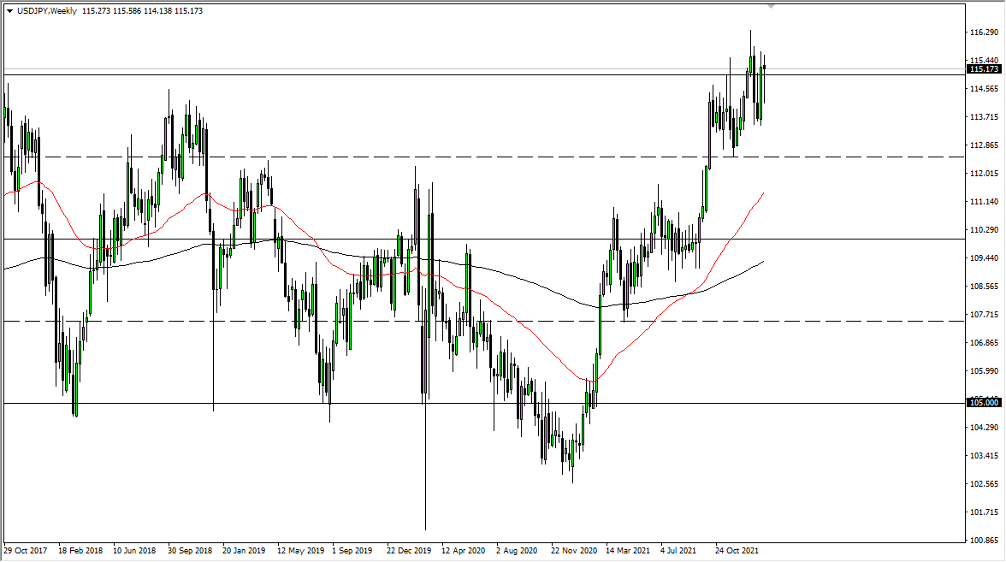Click the 109.440 price scale label
1006x562 pixels.
[984, 258]
